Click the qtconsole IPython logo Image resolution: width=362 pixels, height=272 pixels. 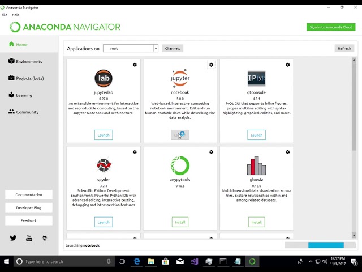(256, 78)
